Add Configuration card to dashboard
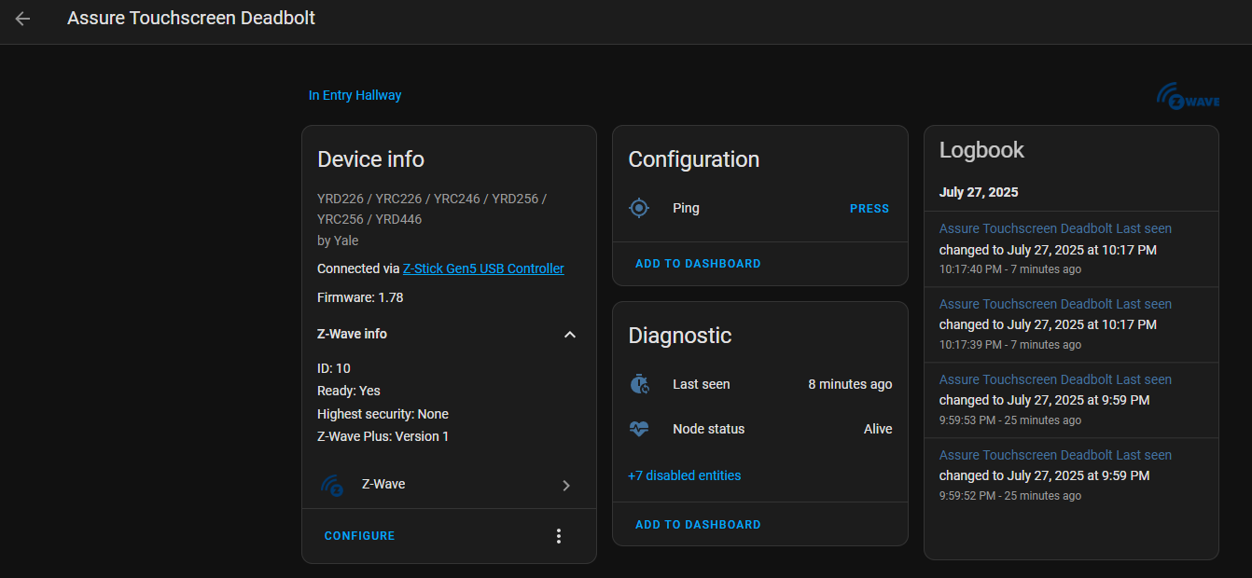The height and width of the screenshot is (578, 1252). click(x=698, y=264)
